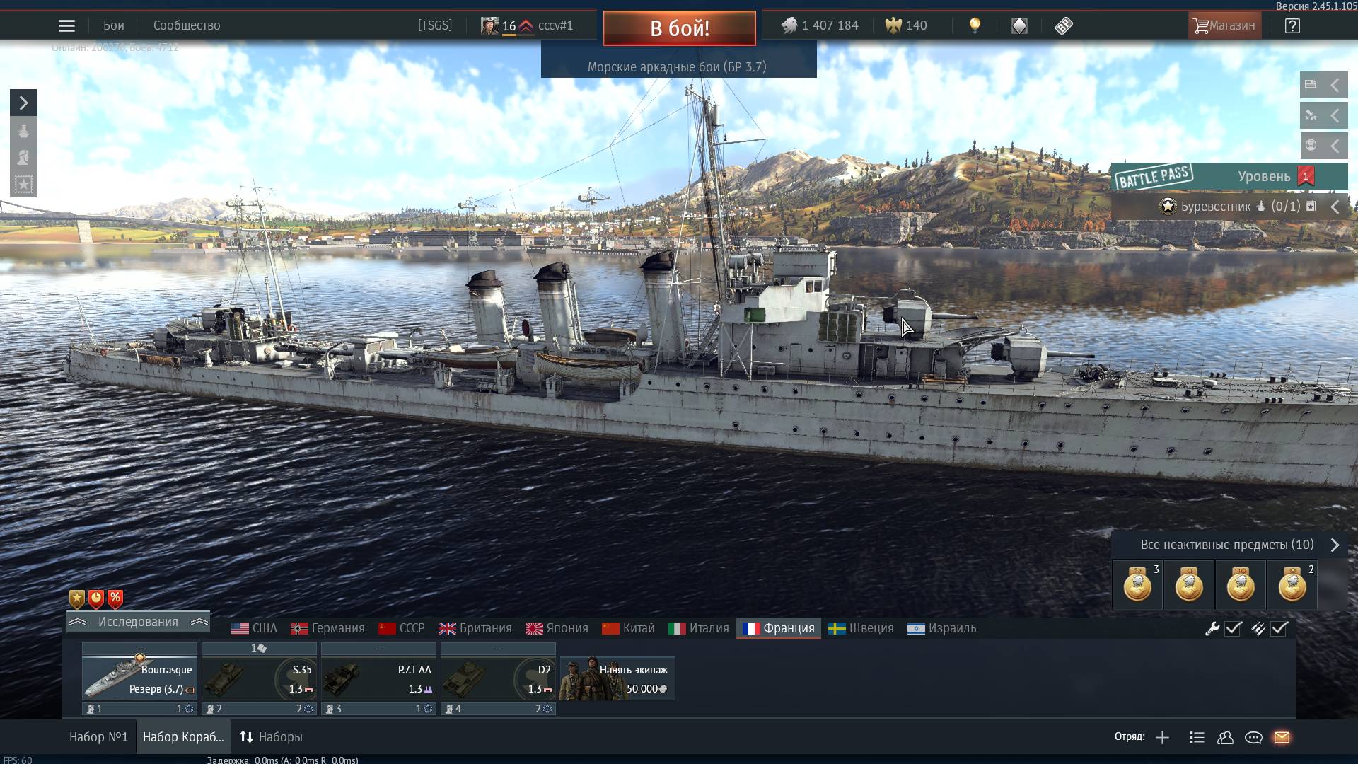Open Battle Pass Уровень banner
This screenshot has height=764, width=1358.
click(x=1229, y=176)
